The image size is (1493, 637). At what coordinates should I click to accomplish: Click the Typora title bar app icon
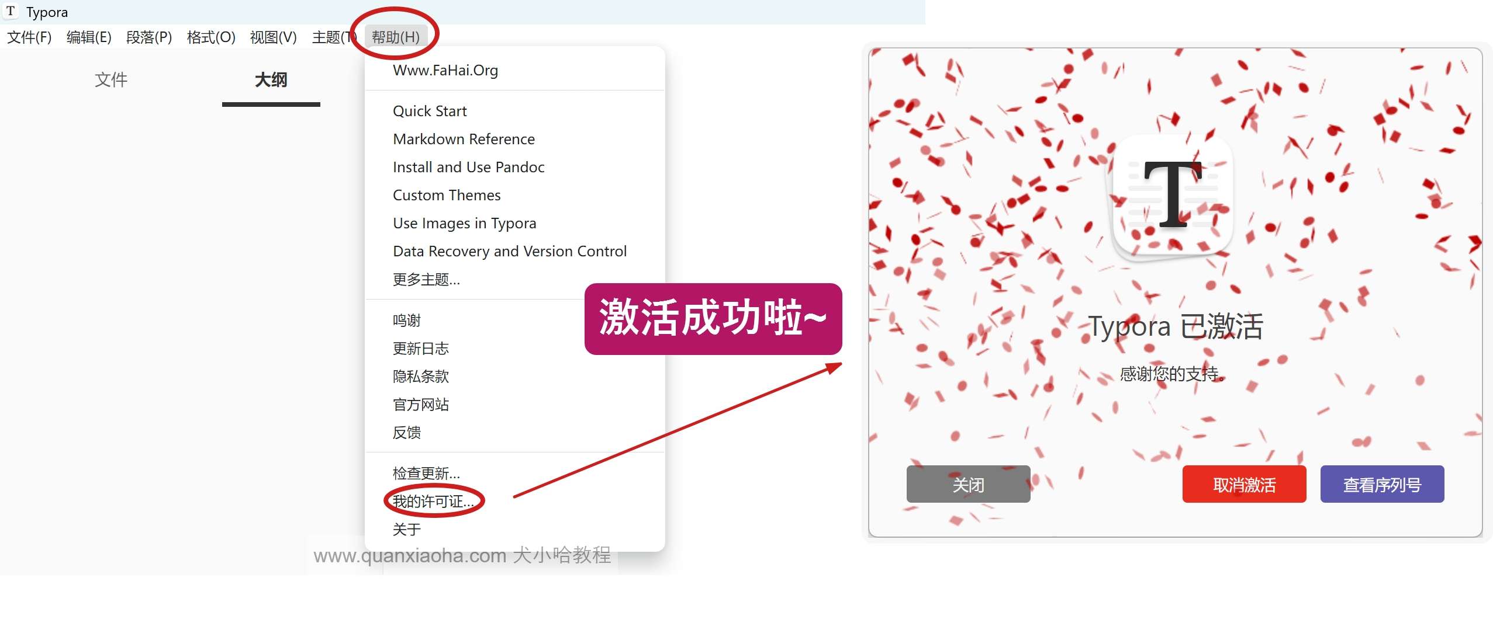(x=11, y=11)
